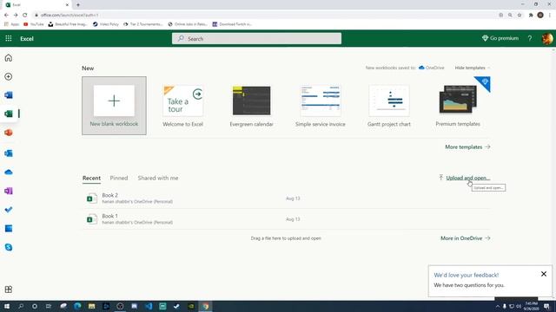Image resolution: width=556 pixels, height=312 pixels.
Task: Click More in OneDrive link
Action: pos(466,238)
